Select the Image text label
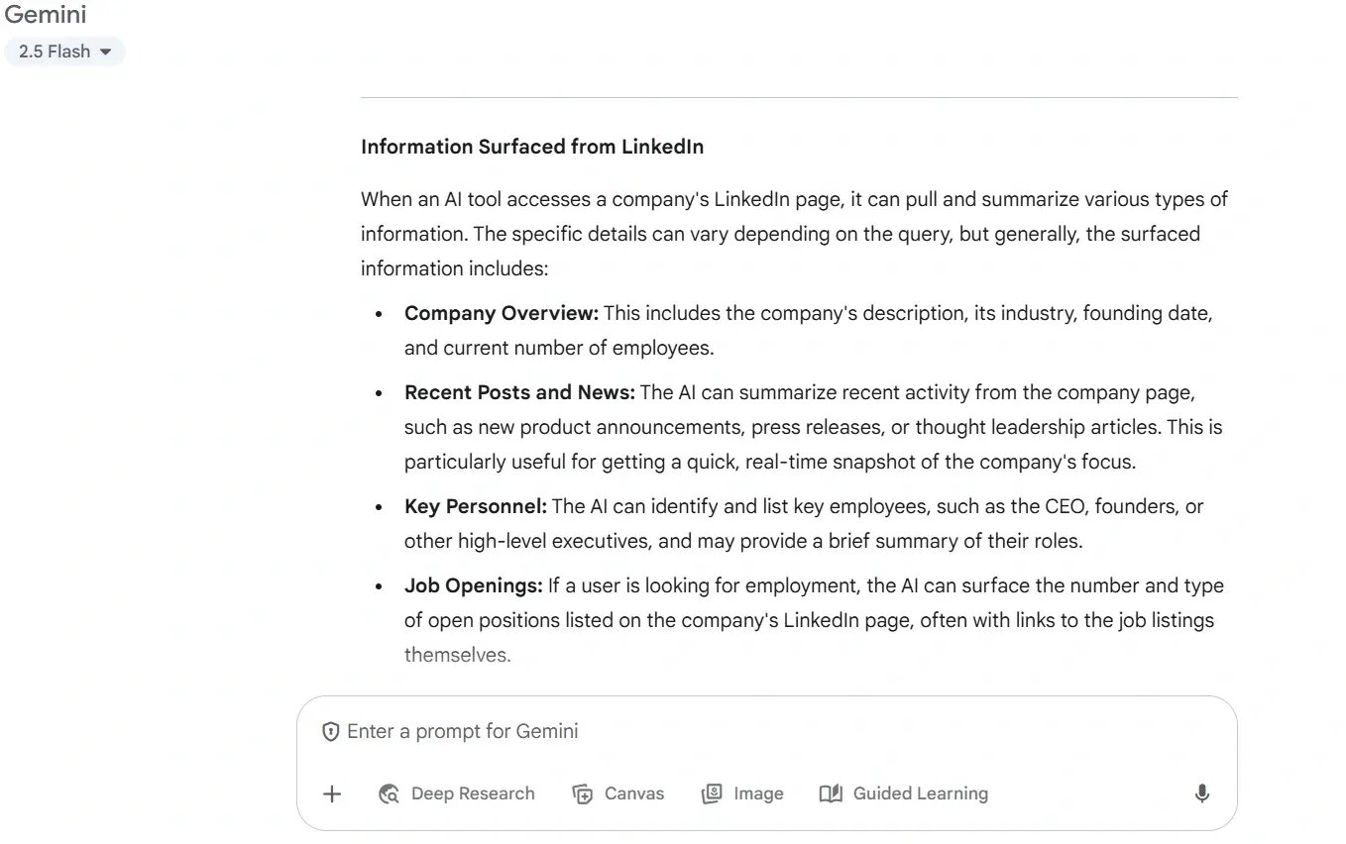 point(758,793)
